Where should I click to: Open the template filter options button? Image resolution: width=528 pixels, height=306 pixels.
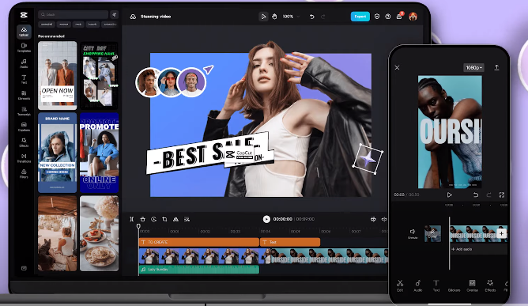point(115,14)
